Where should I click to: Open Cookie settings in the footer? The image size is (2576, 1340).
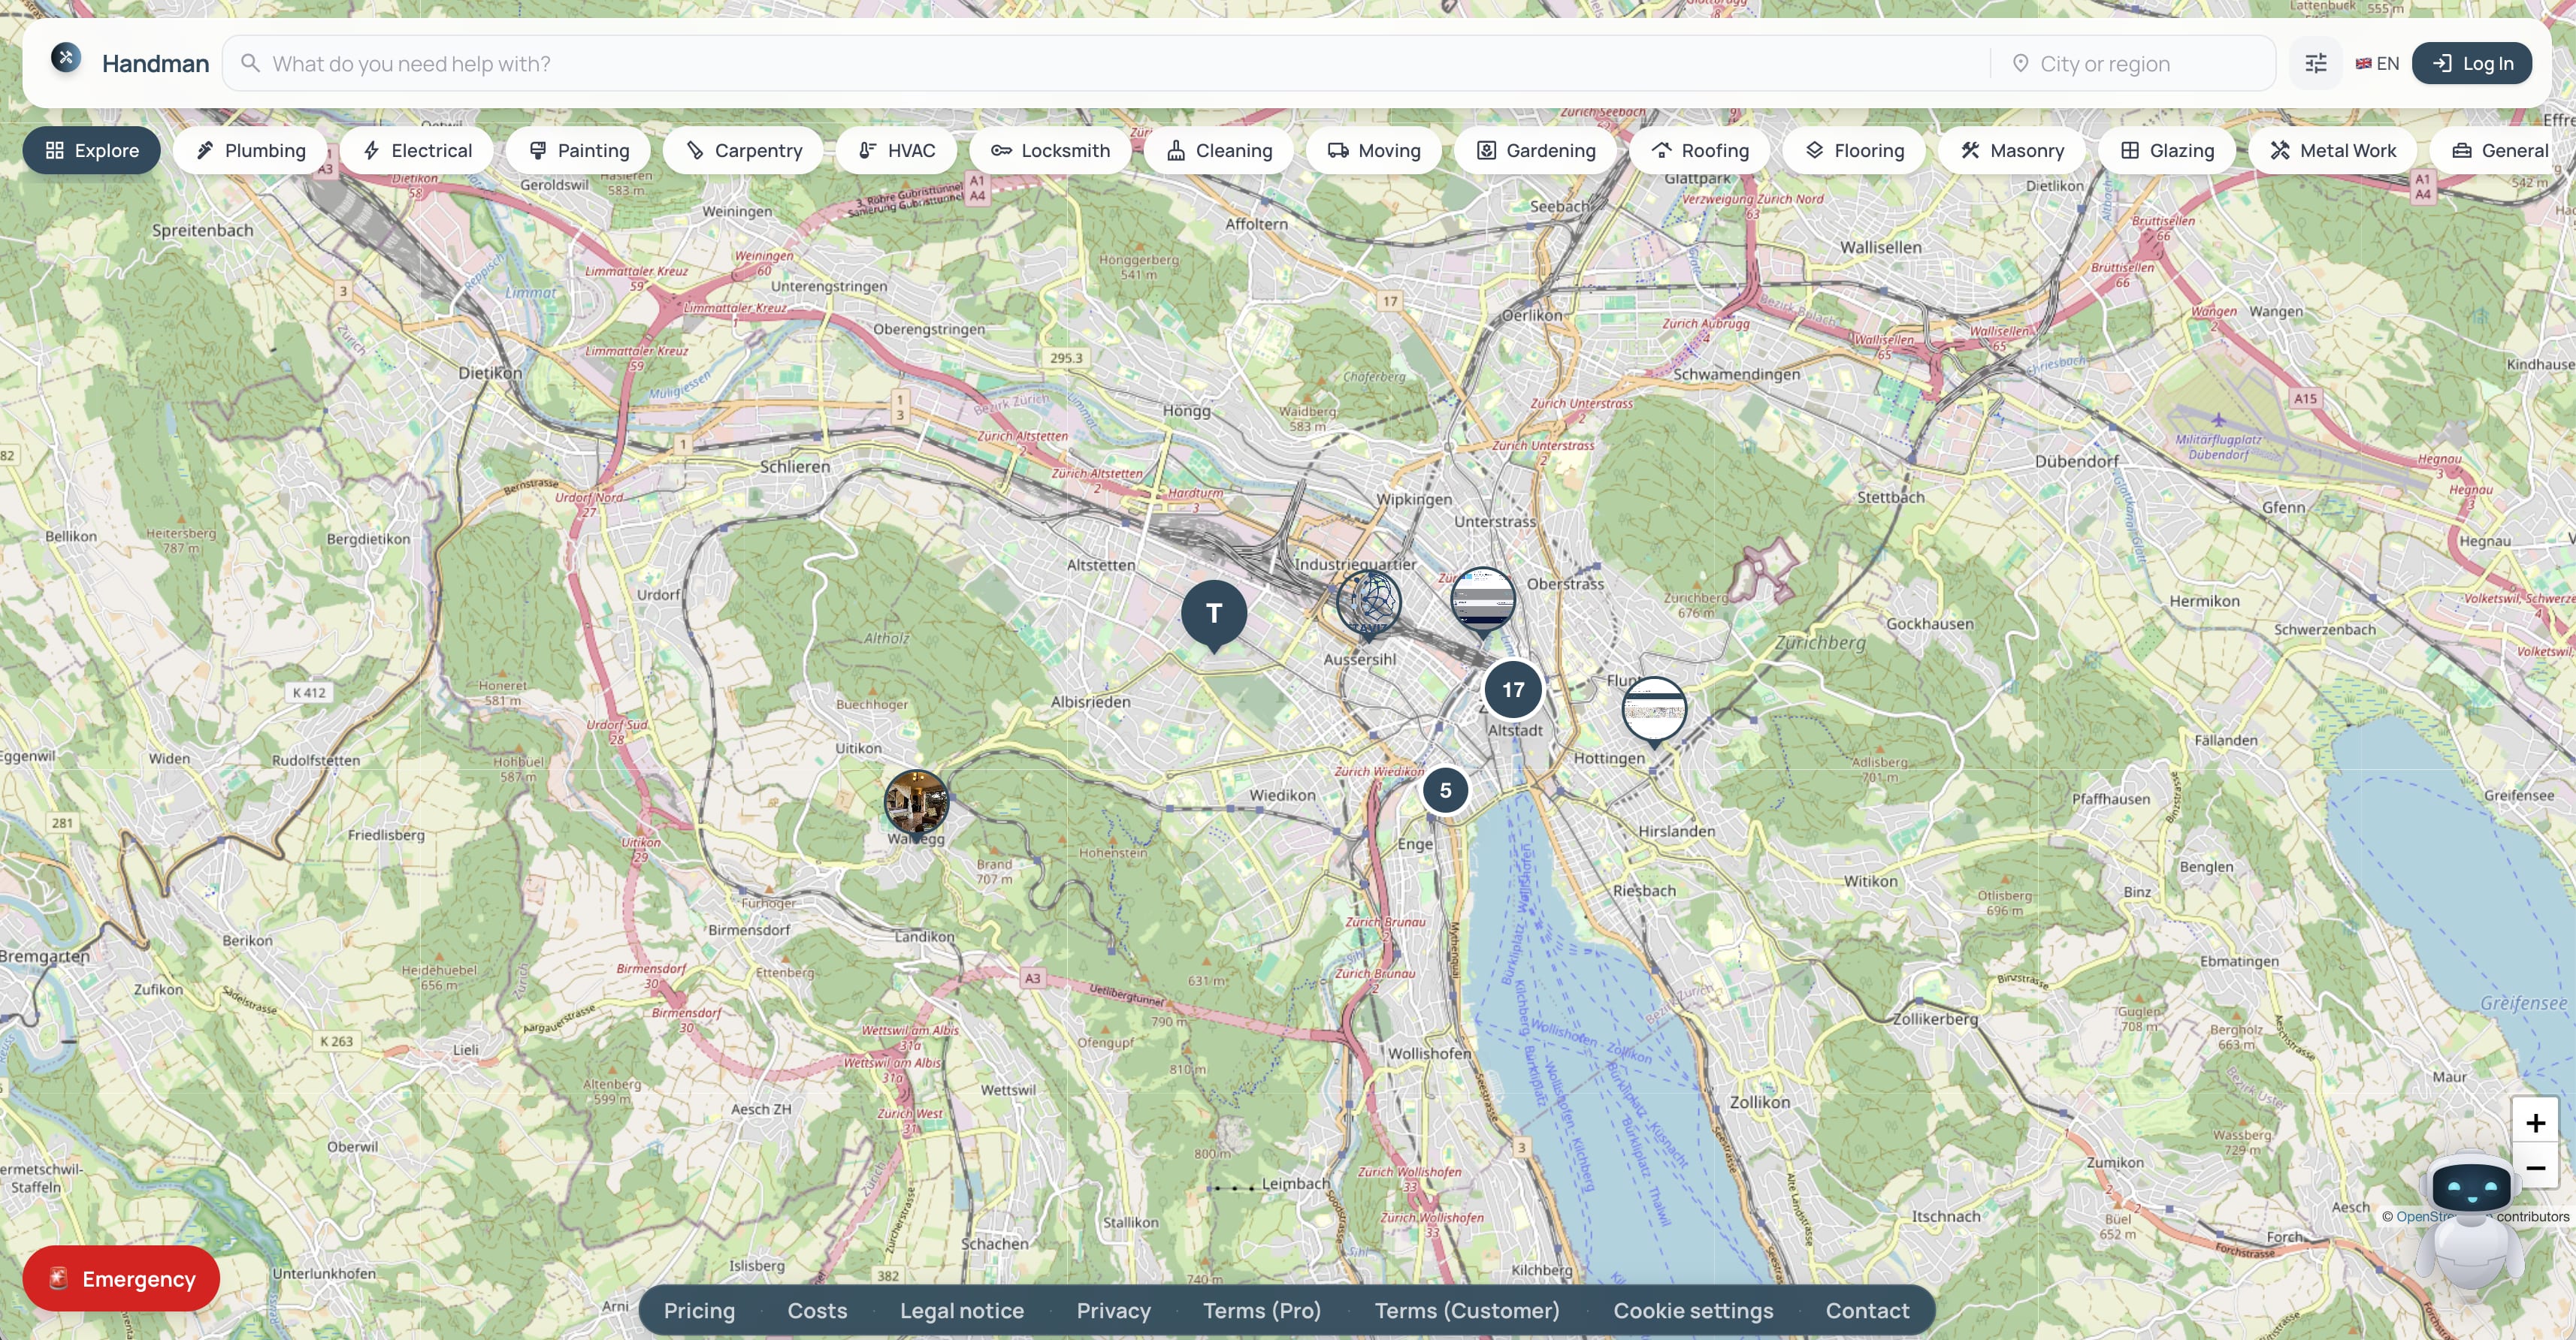click(1693, 1310)
